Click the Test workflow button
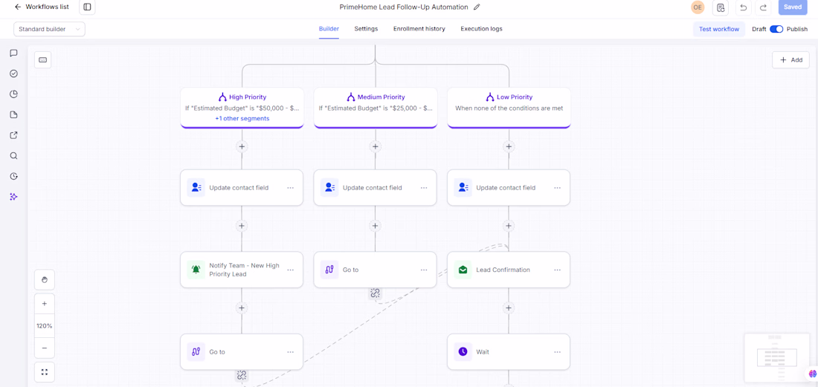The height and width of the screenshot is (387, 818). click(719, 29)
